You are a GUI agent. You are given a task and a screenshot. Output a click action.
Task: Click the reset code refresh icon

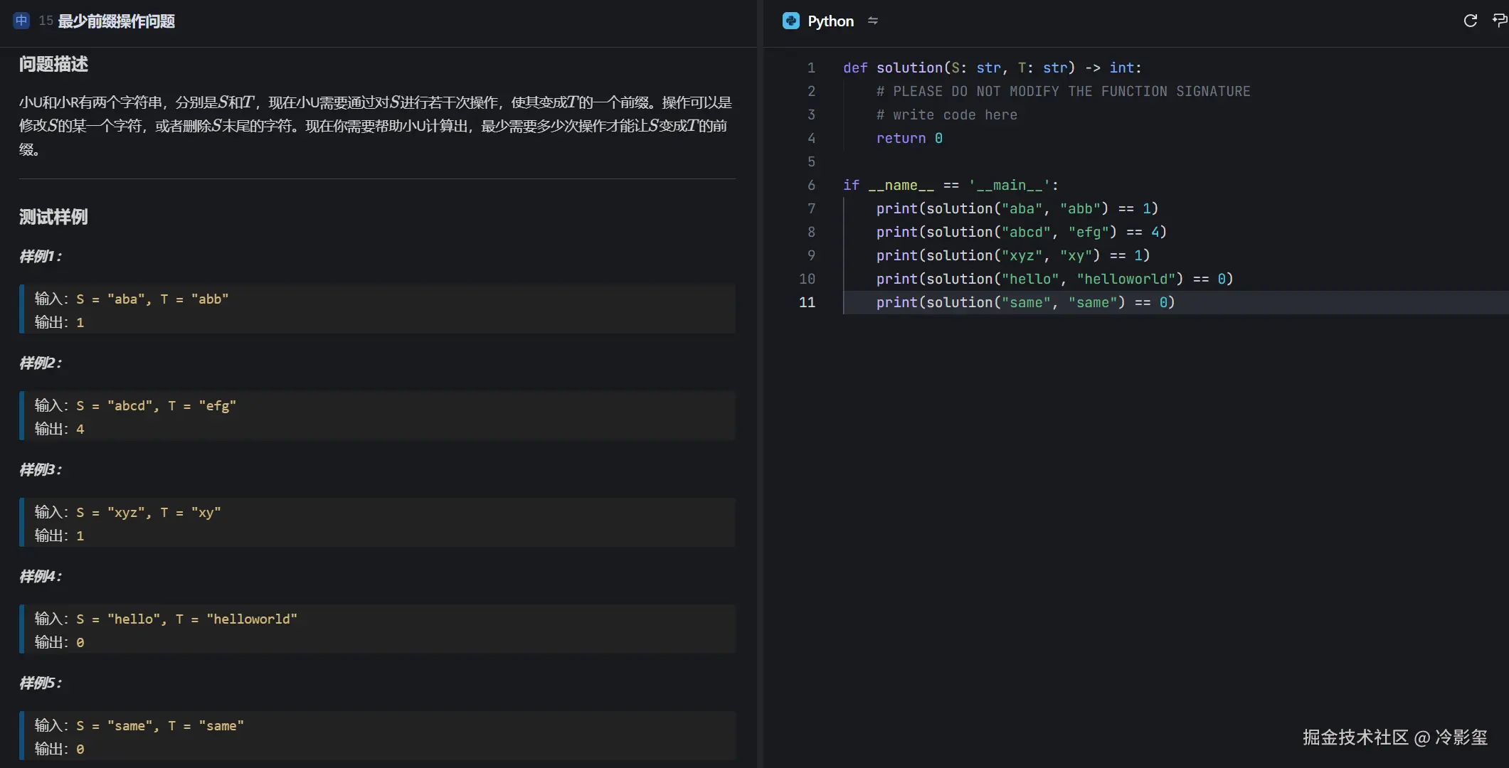(x=1470, y=21)
